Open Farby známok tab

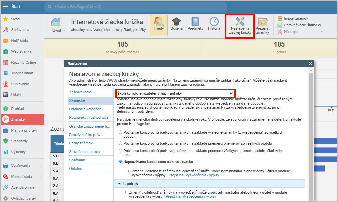[90, 143]
